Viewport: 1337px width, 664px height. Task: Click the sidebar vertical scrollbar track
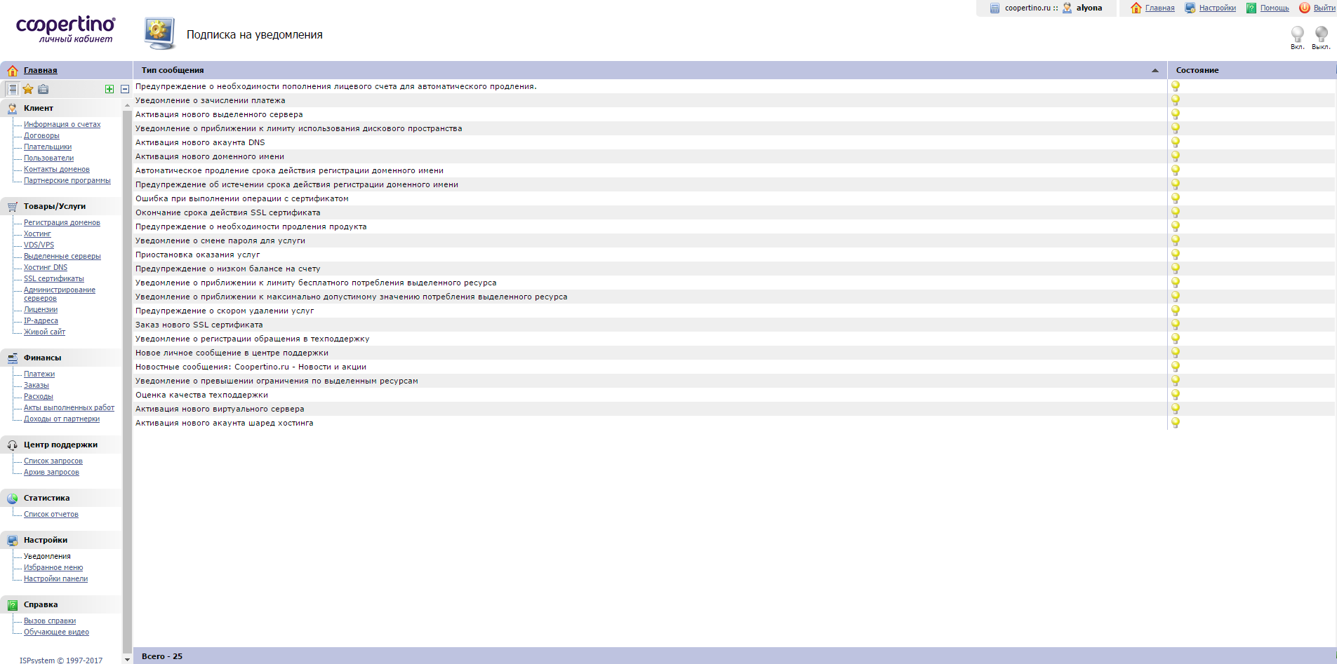coord(127,381)
